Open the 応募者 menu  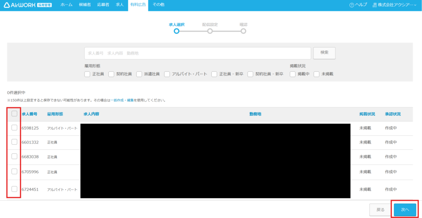tap(103, 5)
